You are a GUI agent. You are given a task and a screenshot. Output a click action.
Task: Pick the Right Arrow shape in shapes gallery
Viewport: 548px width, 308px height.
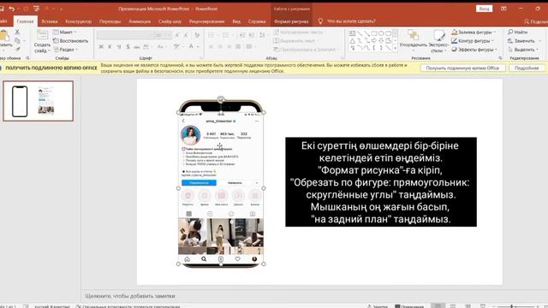(x=374, y=41)
